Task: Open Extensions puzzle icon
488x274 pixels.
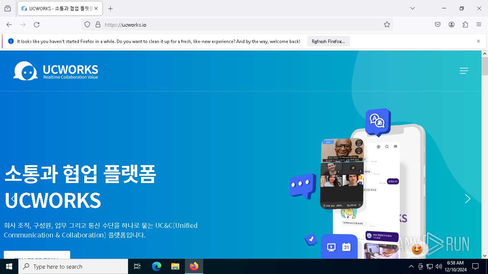Action: coord(465,25)
